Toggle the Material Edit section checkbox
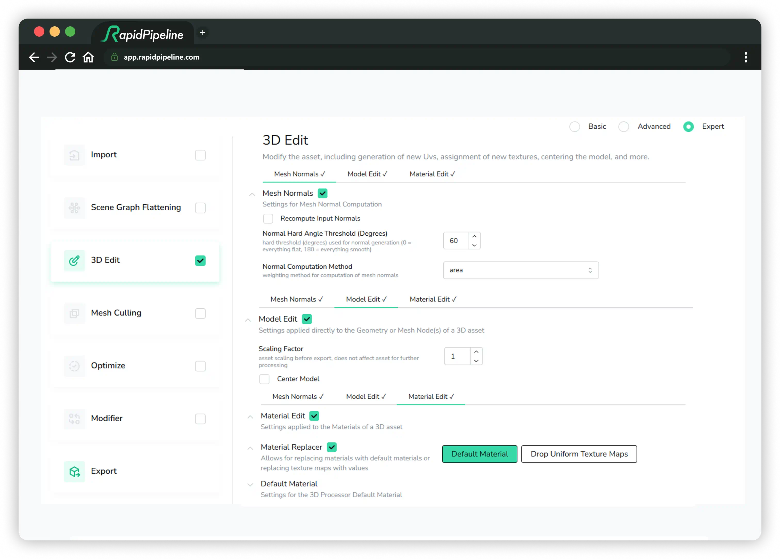The height and width of the screenshot is (559, 780). pyautogui.click(x=314, y=416)
